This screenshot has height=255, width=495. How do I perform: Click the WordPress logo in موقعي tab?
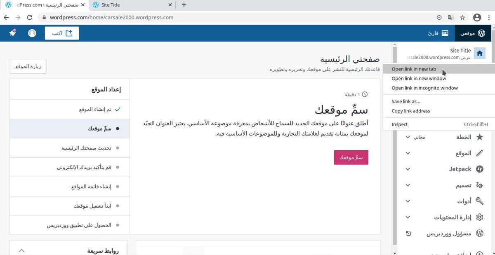[x=481, y=33]
